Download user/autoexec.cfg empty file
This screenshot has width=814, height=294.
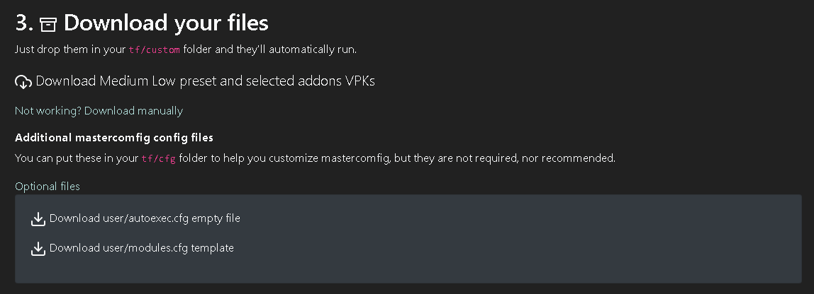[145, 218]
